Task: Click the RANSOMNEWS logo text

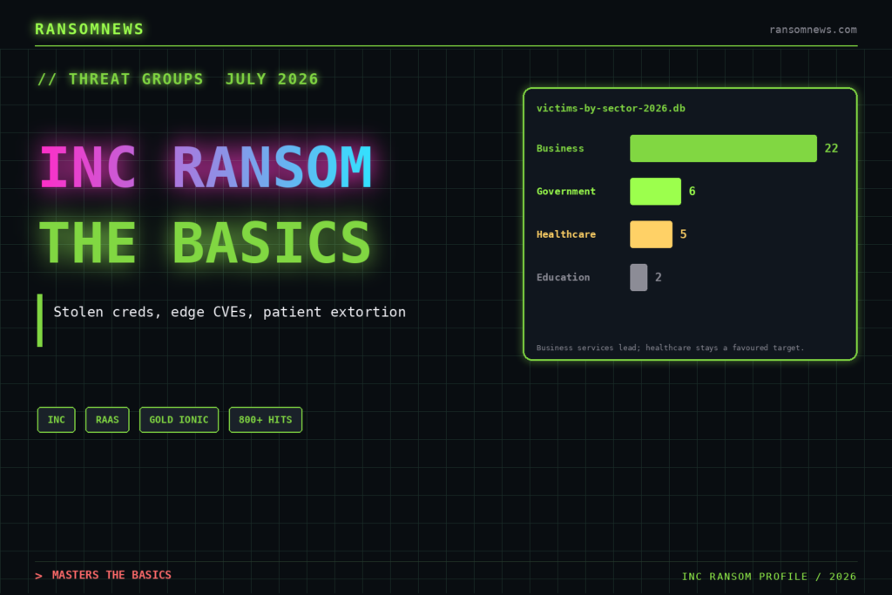Action: click(90, 29)
